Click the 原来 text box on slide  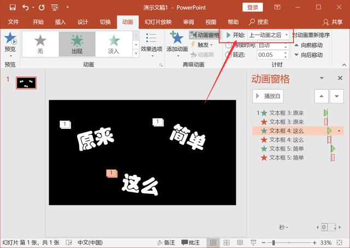point(95,139)
